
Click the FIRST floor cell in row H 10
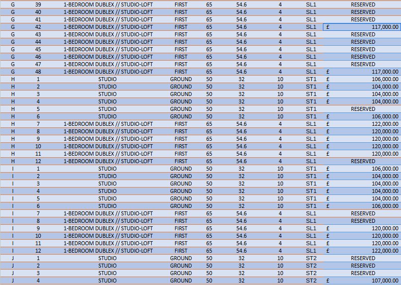181,146
